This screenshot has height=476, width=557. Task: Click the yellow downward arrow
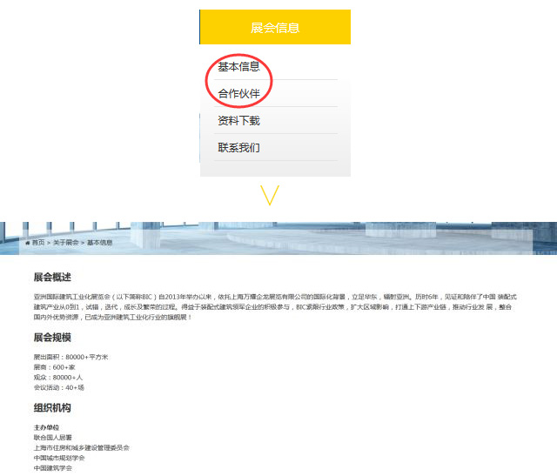[270, 195]
